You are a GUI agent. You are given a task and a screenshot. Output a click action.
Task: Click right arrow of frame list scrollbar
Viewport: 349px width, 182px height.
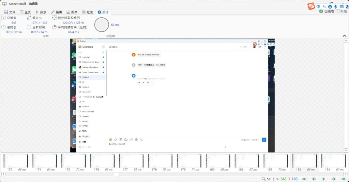pyautogui.click(x=346, y=174)
